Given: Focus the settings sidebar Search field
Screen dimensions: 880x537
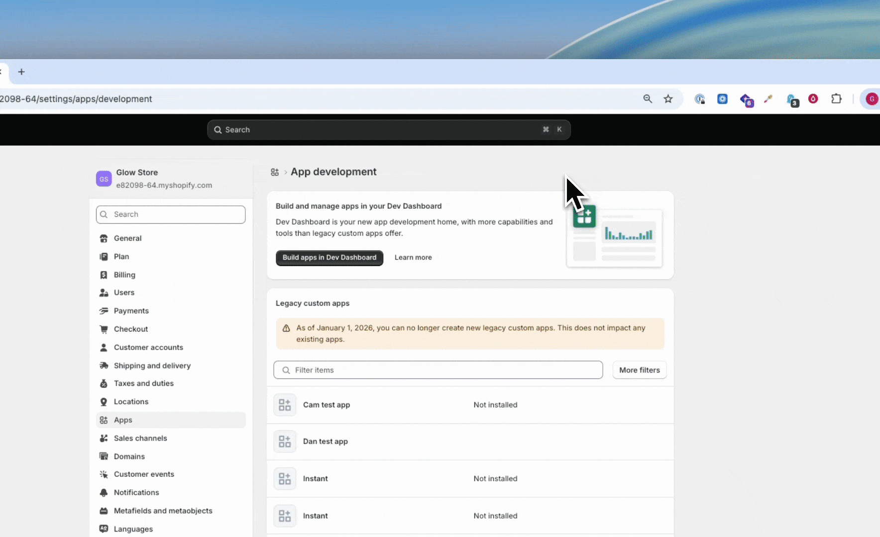Looking at the screenshot, I should tap(171, 214).
